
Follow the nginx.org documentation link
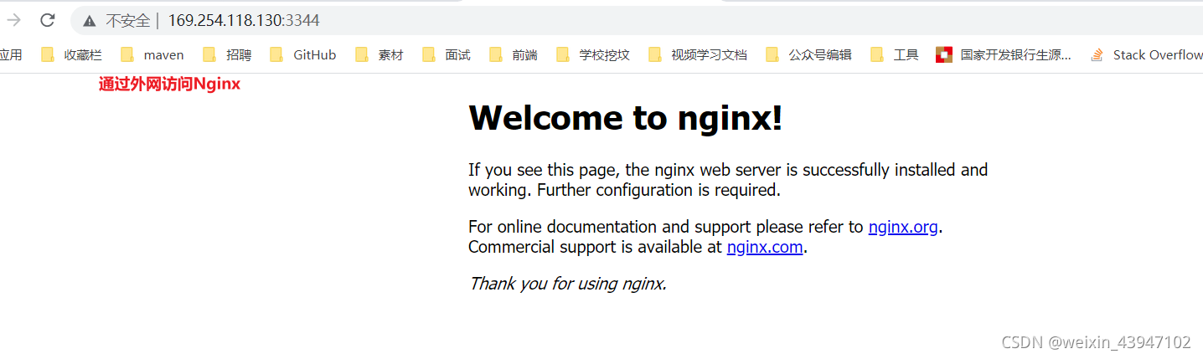[903, 227]
